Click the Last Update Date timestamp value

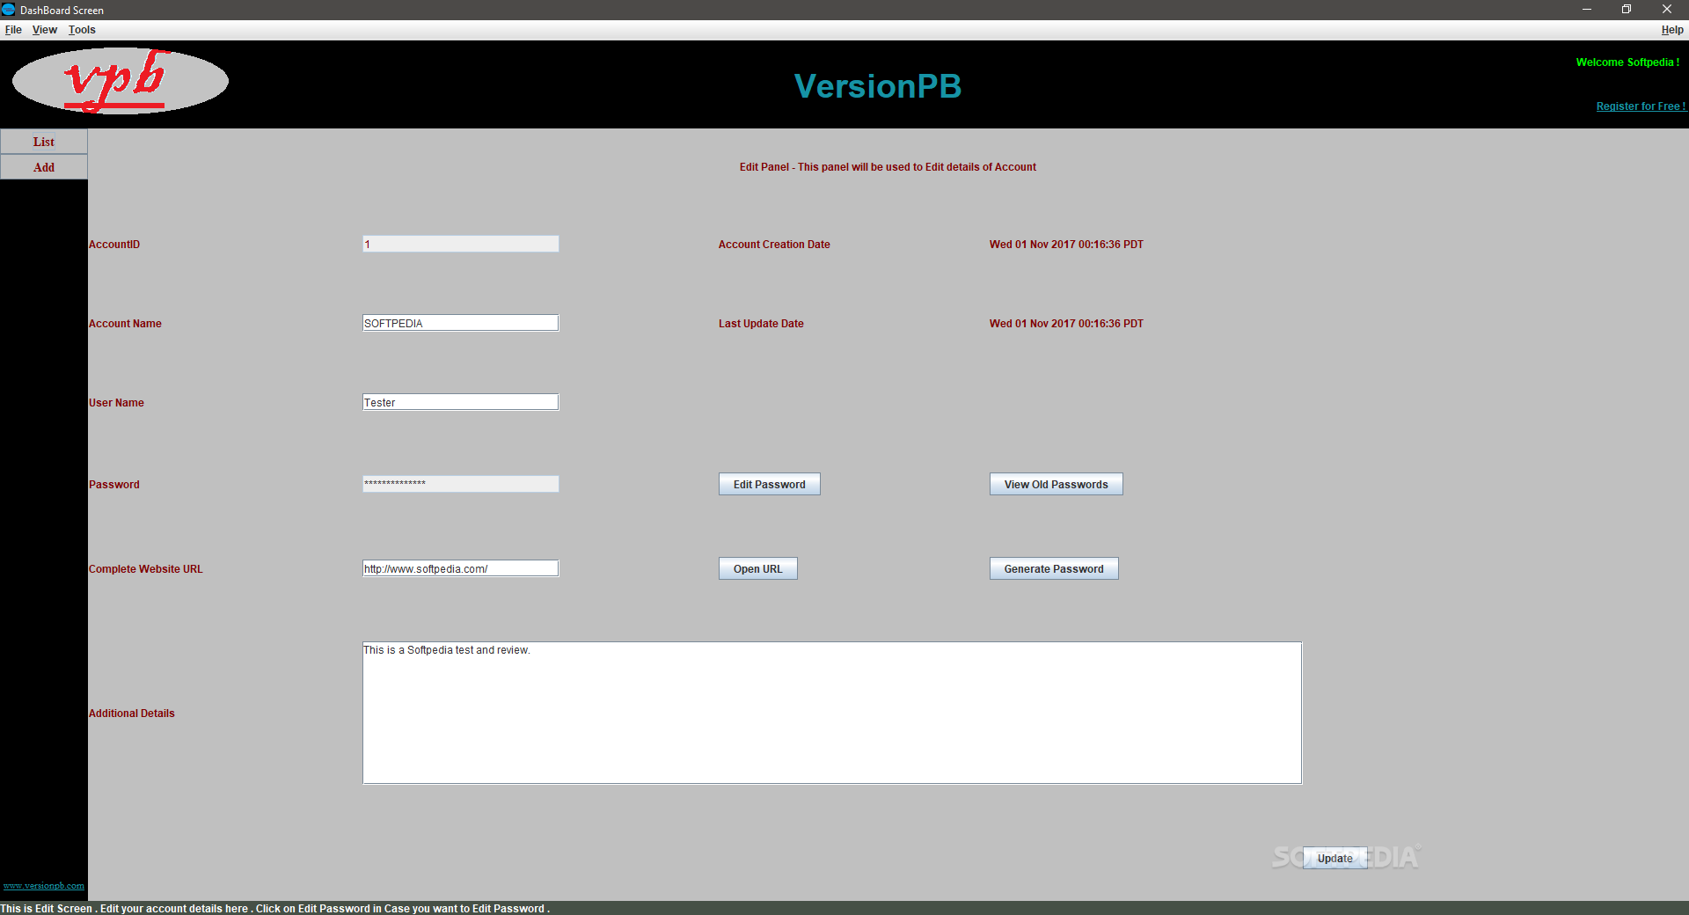click(1066, 324)
